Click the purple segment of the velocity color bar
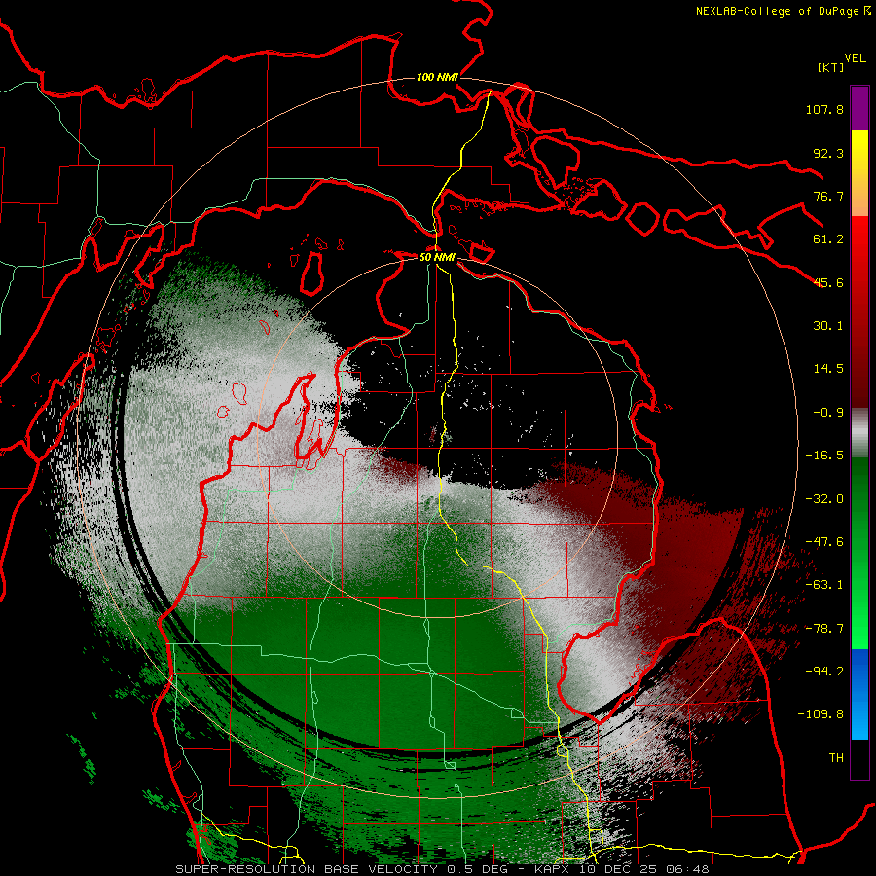The width and height of the screenshot is (876, 876). click(859, 109)
